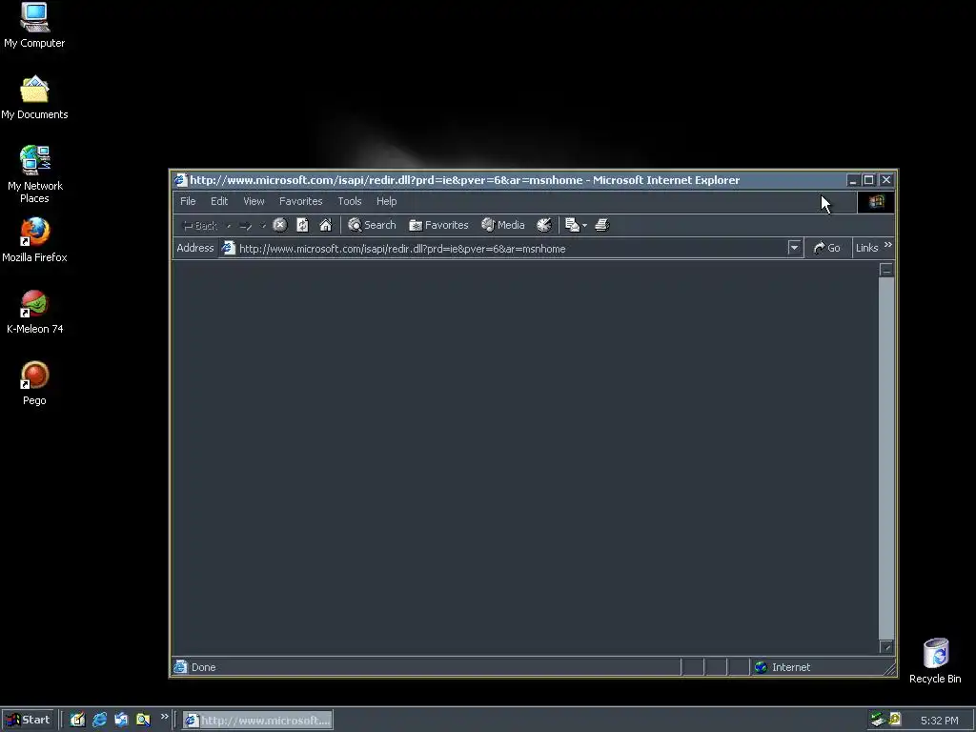The height and width of the screenshot is (732, 976).
Task: Print the current page
Action: coord(602,225)
